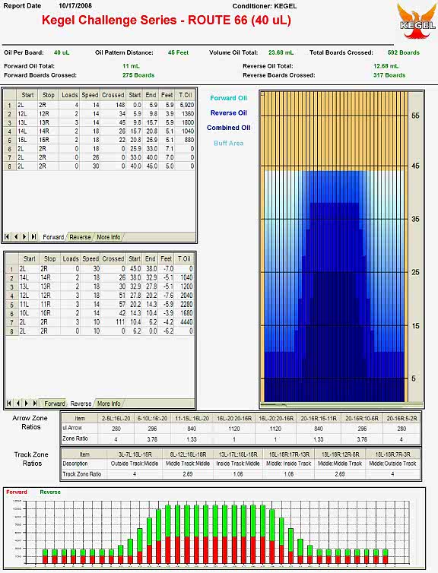Screen dimensions: 438x573
Task: Click the 20-16R:5-2R arrow zone header
Action: click(401, 419)
